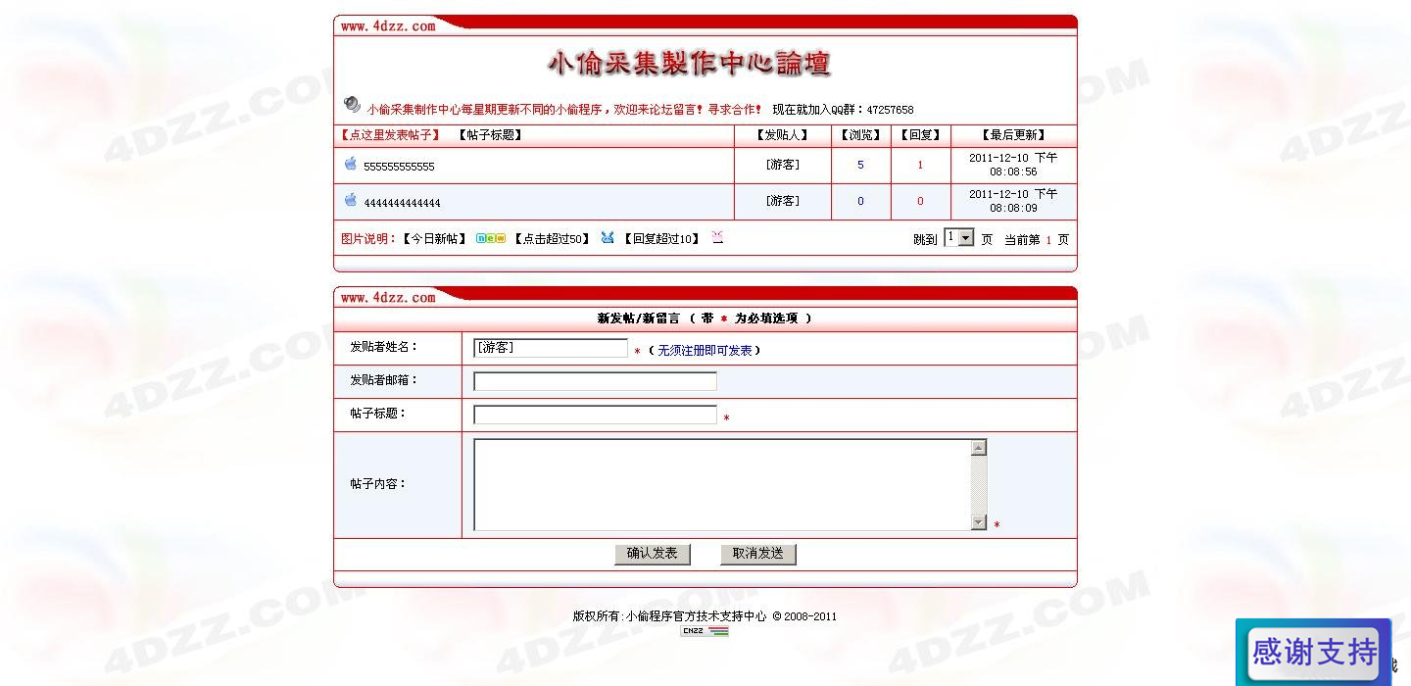
Task: Click www.4dzz.com text atop the post form
Action: pos(388,297)
